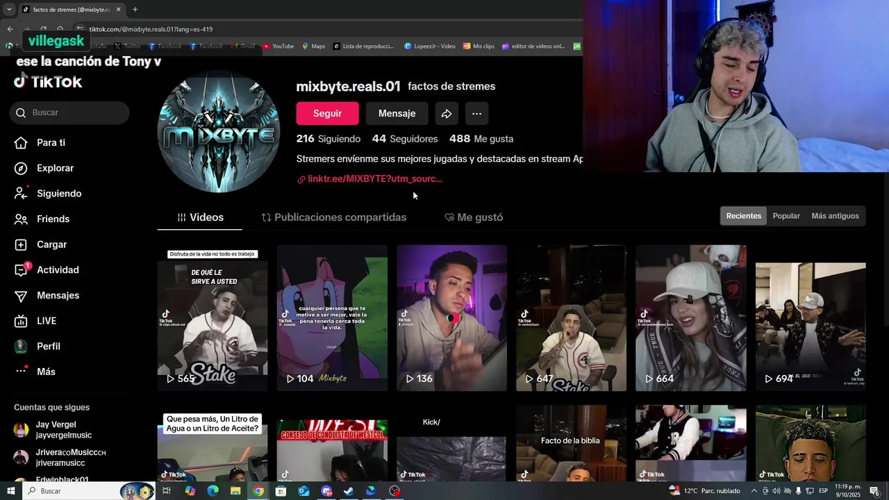Click the browser address bar URL
Viewport: 889px width, 500px height.
(x=151, y=29)
